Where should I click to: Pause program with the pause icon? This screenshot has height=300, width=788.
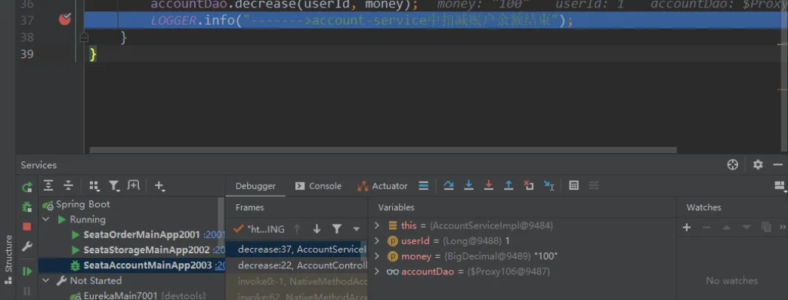[x=27, y=291]
